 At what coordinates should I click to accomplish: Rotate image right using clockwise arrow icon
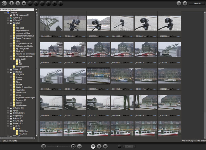36,4
